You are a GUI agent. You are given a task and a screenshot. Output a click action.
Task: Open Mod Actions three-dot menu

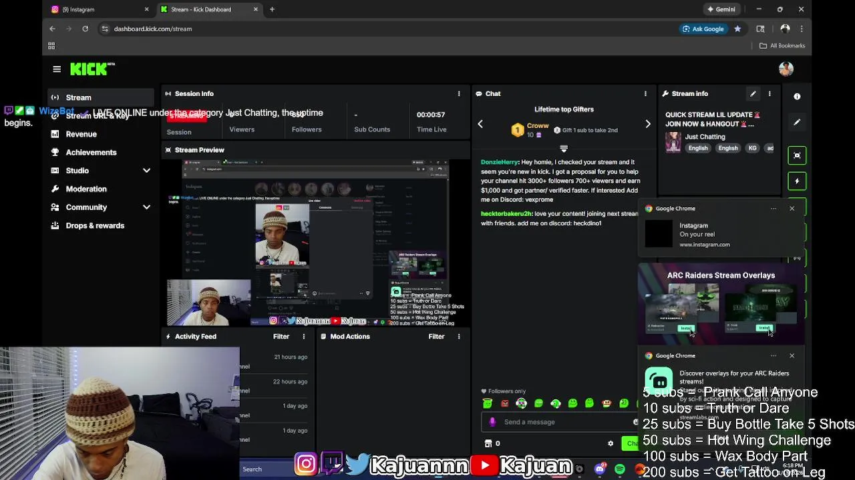click(459, 337)
